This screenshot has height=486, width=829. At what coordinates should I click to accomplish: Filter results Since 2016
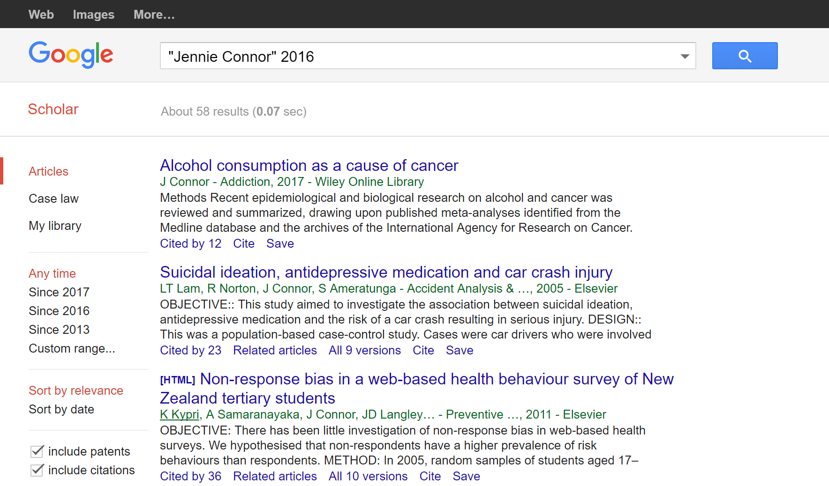click(59, 310)
